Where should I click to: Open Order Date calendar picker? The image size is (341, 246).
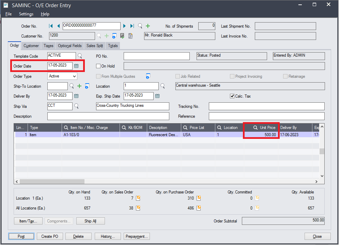[76, 66]
